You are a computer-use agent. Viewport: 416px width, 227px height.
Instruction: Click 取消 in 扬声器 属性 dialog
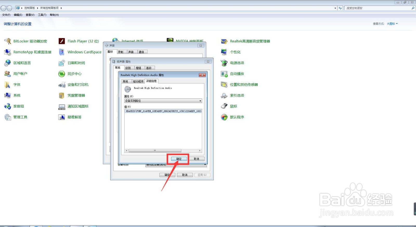click(185, 175)
